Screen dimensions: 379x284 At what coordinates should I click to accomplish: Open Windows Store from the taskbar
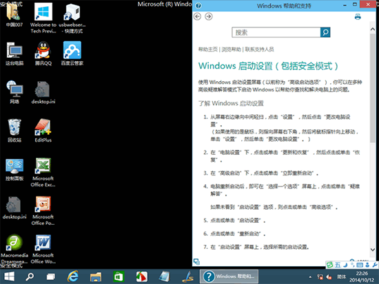click(x=119, y=276)
